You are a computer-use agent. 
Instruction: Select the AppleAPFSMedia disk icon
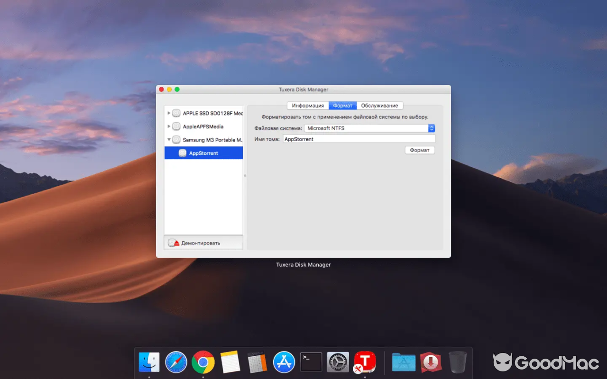point(176,126)
